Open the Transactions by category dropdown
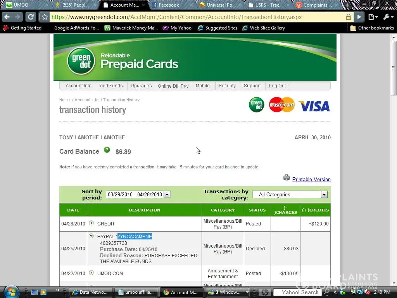Viewport: 397px width, 298px height. (x=324, y=194)
